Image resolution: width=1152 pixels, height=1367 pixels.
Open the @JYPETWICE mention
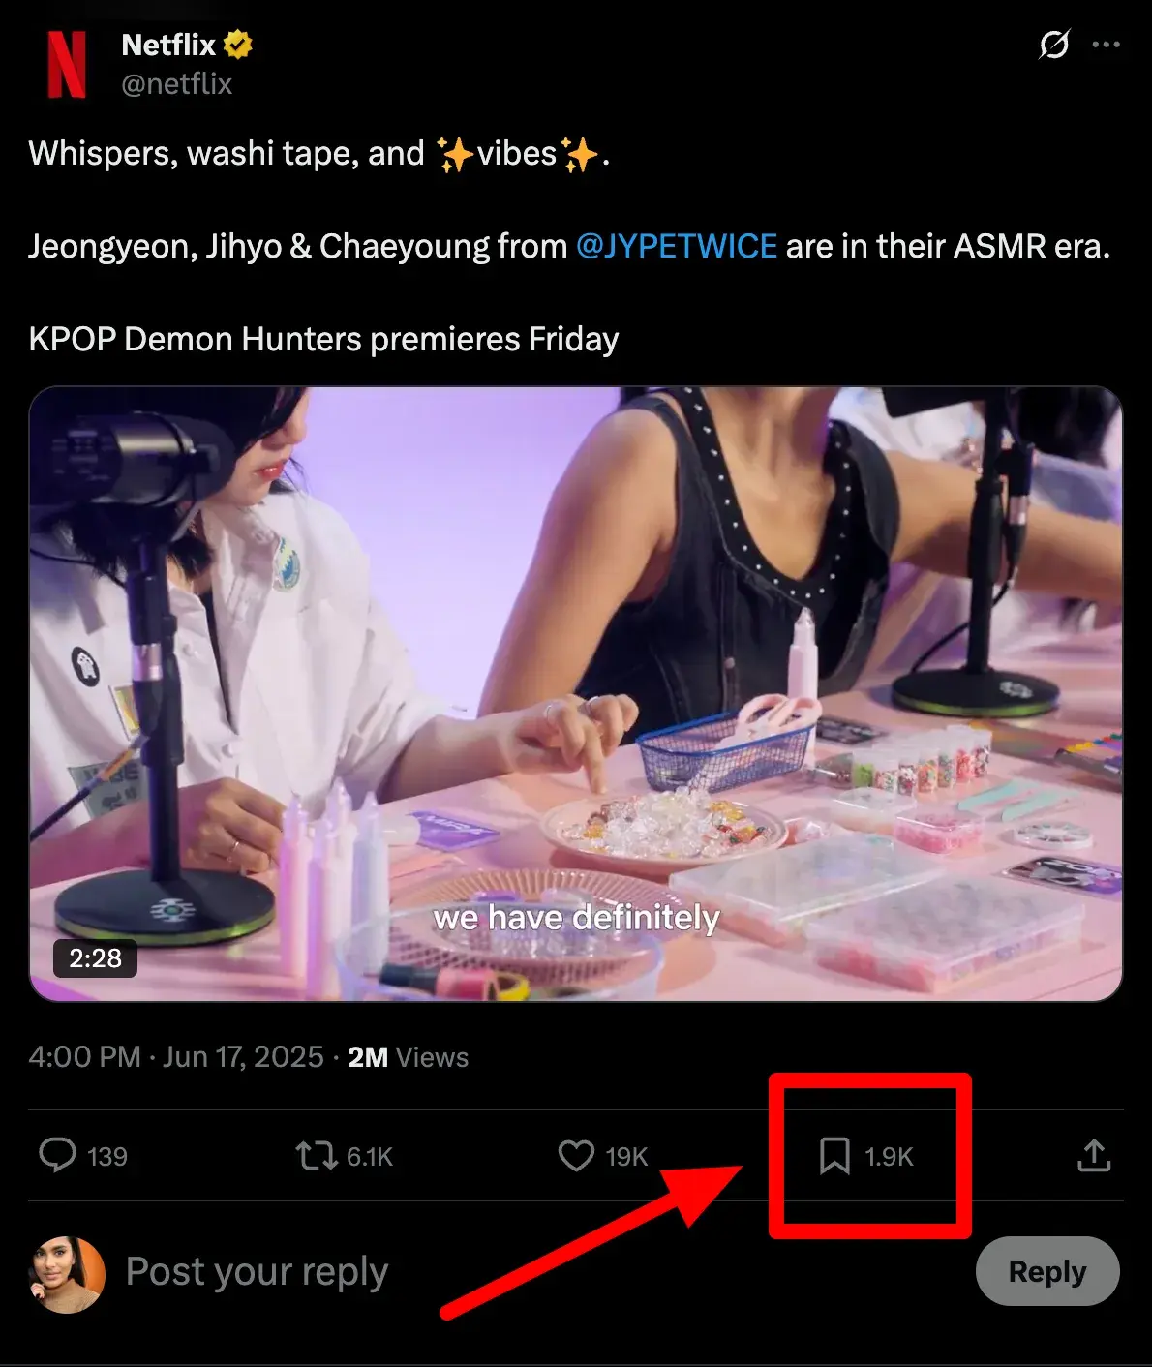pos(676,247)
